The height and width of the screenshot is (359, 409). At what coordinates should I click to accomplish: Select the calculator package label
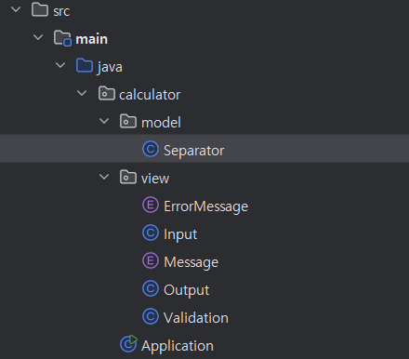point(150,95)
